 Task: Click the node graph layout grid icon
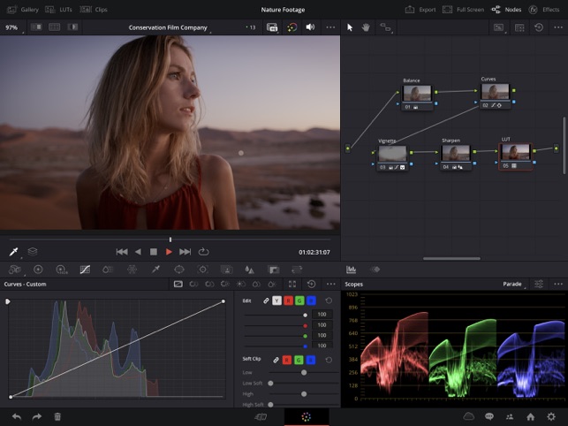[519, 27]
